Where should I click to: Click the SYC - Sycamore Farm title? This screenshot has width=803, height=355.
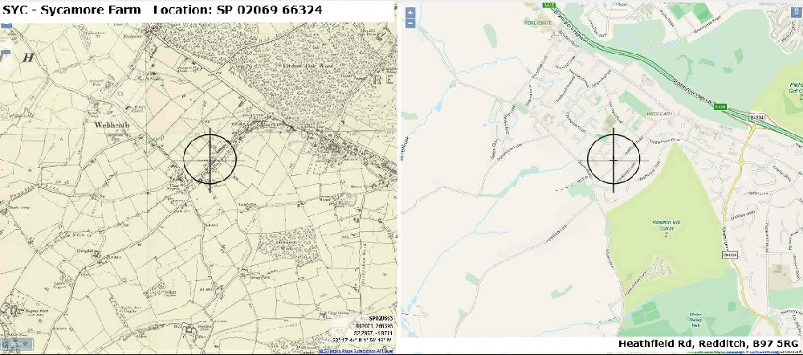[x=71, y=9]
